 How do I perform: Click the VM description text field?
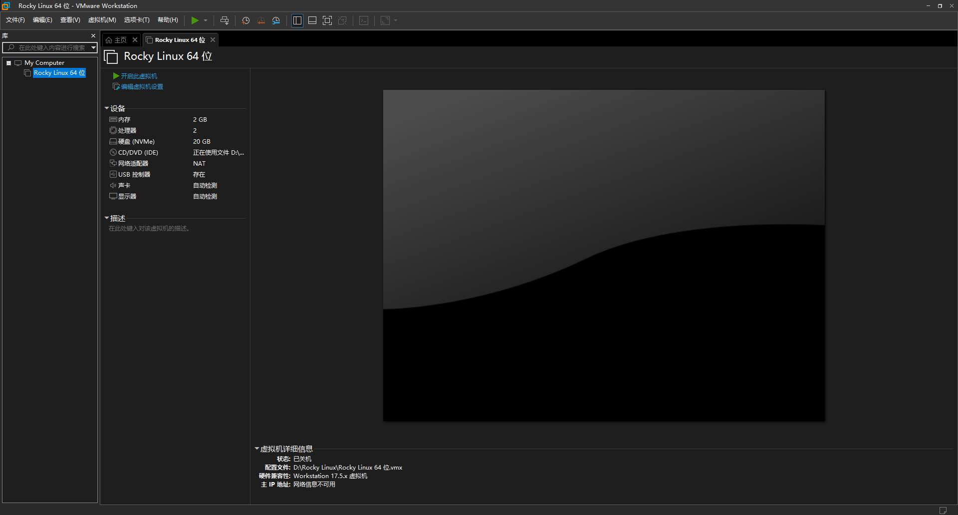click(x=176, y=229)
